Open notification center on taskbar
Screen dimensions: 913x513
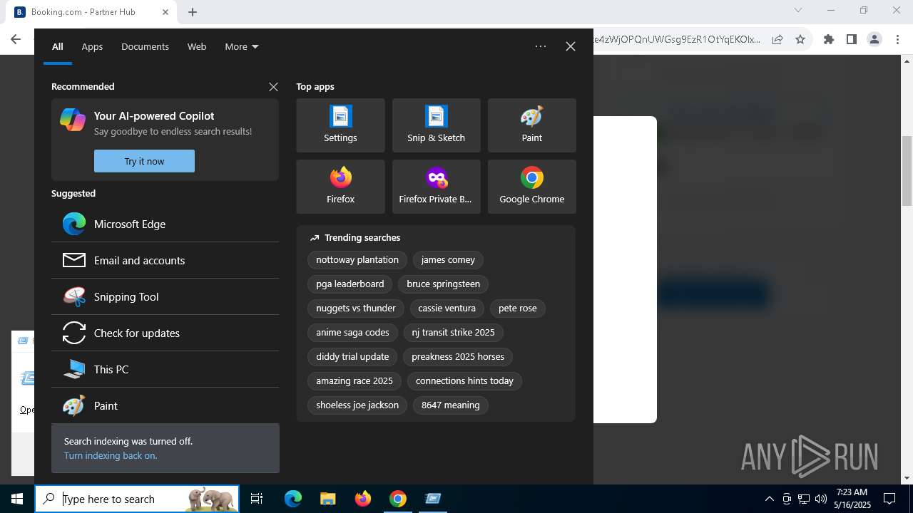tap(889, 499)
